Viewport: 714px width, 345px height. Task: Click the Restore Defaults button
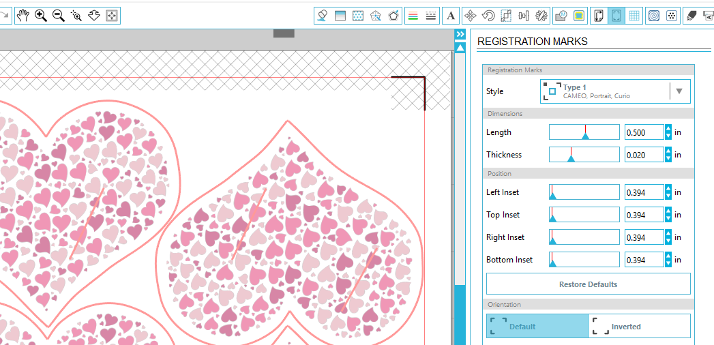(x=588, y=284)
